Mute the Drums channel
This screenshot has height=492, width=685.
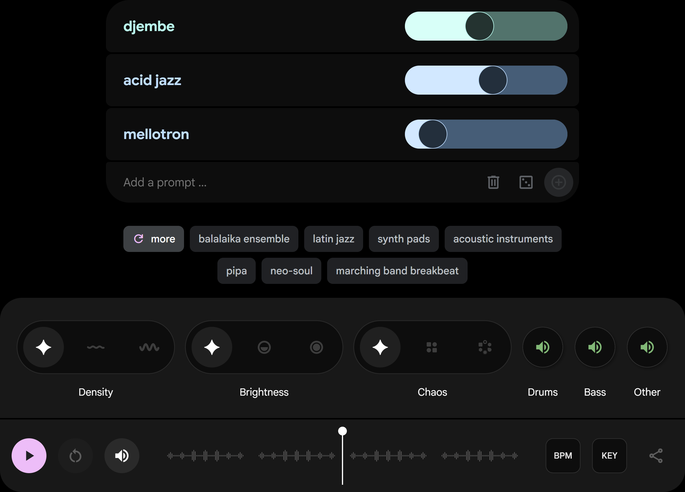coord(542,347)
